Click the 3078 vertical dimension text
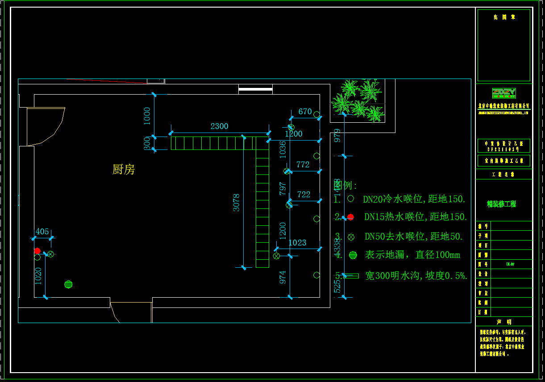 pos(236,203)
